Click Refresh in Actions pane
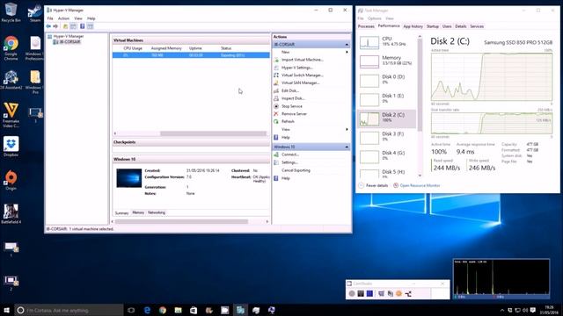563x316 pixels. click(288, 121)
